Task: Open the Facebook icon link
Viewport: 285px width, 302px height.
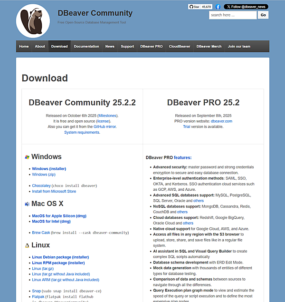Action: pyautogui.click(x=218, y=7)
